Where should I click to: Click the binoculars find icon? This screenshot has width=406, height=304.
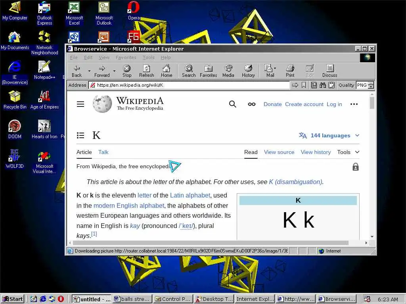(323, 85)
